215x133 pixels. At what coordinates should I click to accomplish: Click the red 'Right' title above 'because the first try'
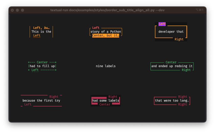click(x=54, y=97)
